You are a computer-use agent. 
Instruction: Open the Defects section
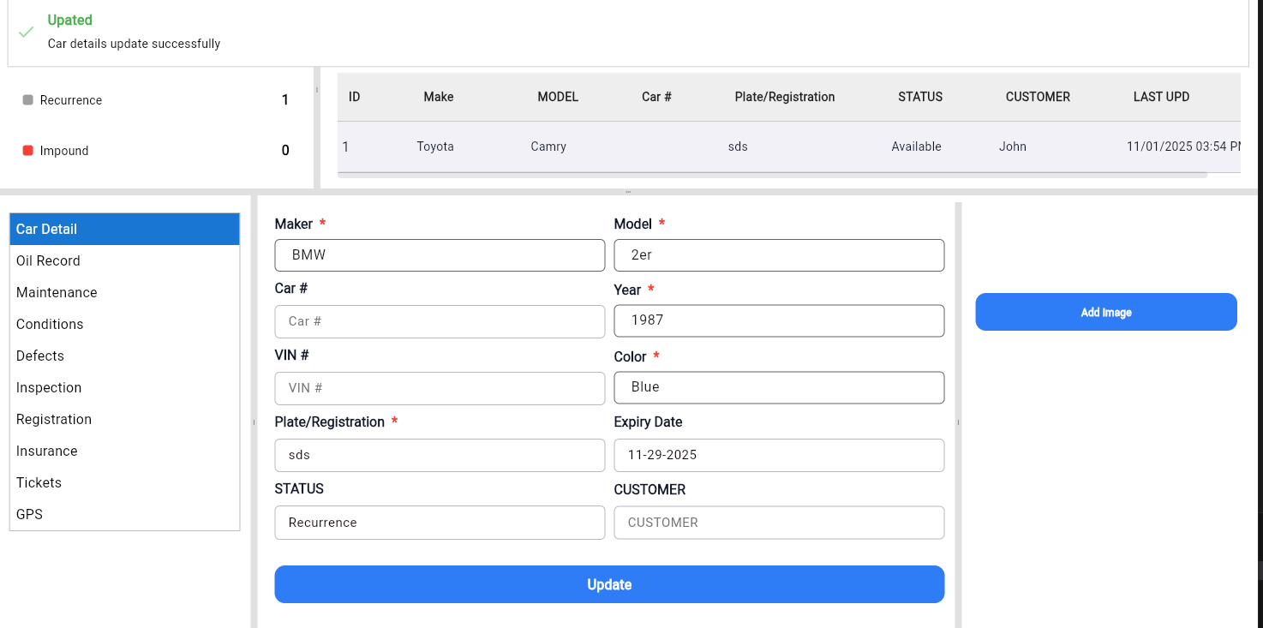[x=40, y=356]
